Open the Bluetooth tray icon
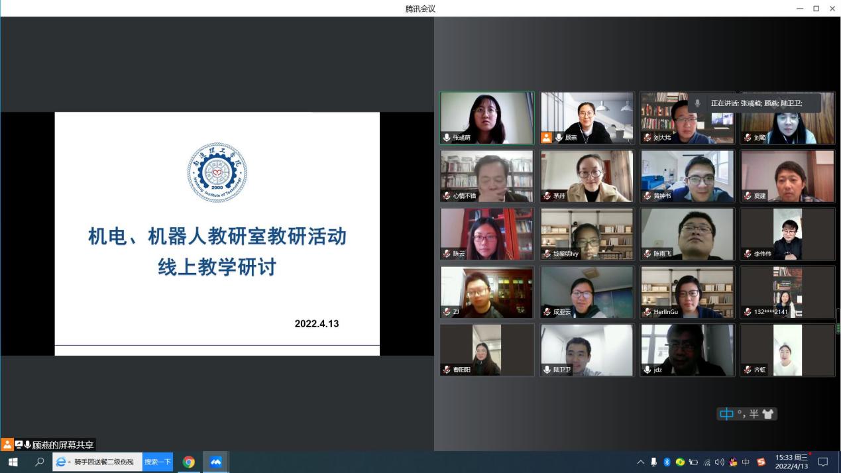This screenshot has height=473, width=841. pyautogui.click(x=667, y=462)
